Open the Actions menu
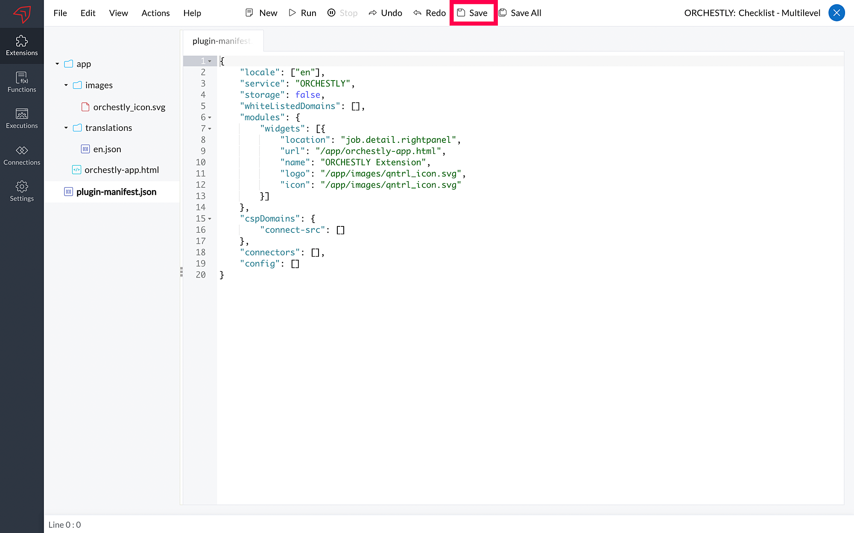Viewport: 854px width, 533px height. point(155,13)
